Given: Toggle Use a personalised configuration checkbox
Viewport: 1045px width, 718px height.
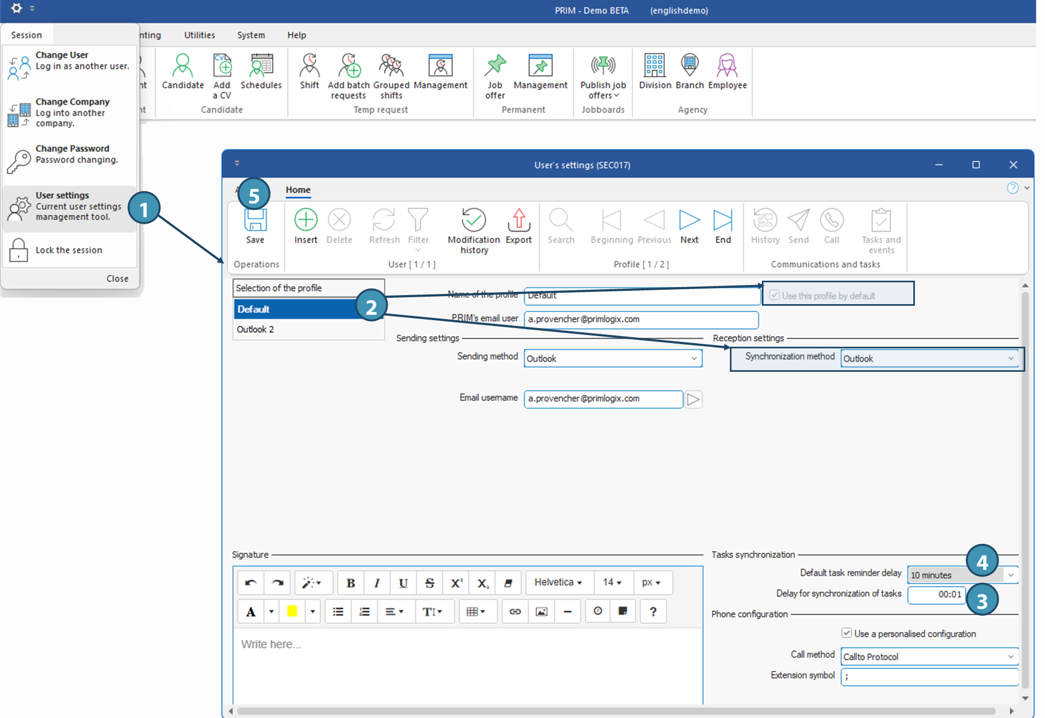Looking at the screenshot, I should click(846, 633).
